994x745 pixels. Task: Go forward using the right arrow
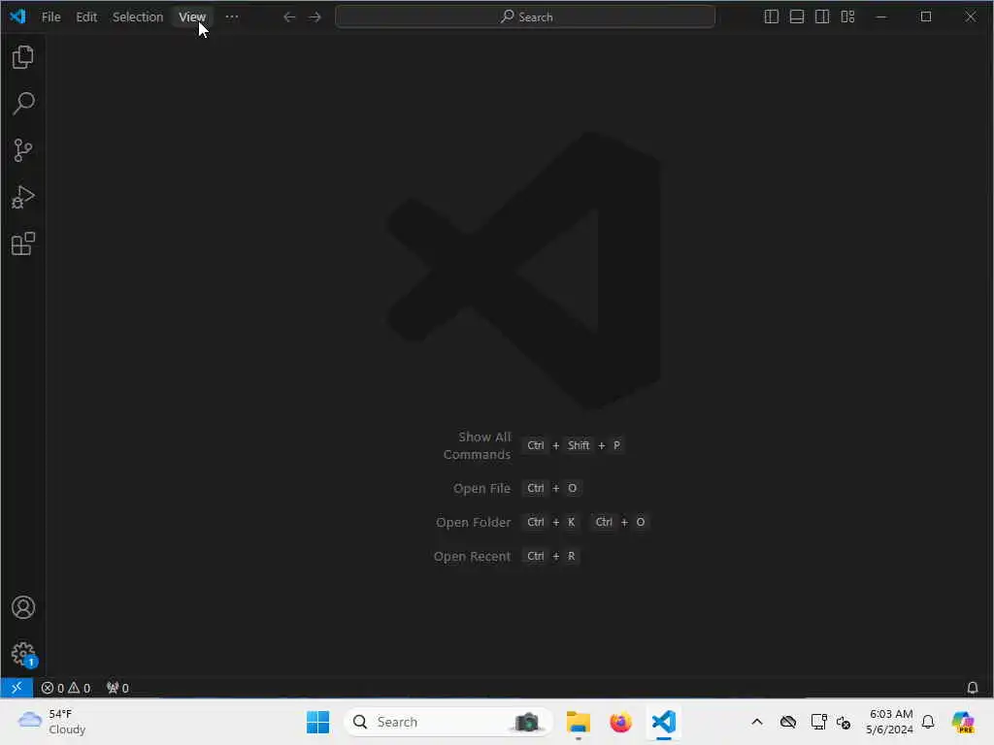[315, 17]
